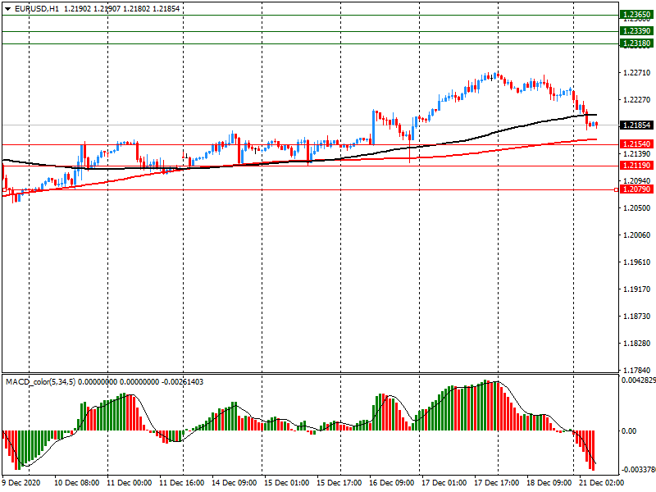
Task: Select the red 1.21190 level tag
Action: [637, 166]
